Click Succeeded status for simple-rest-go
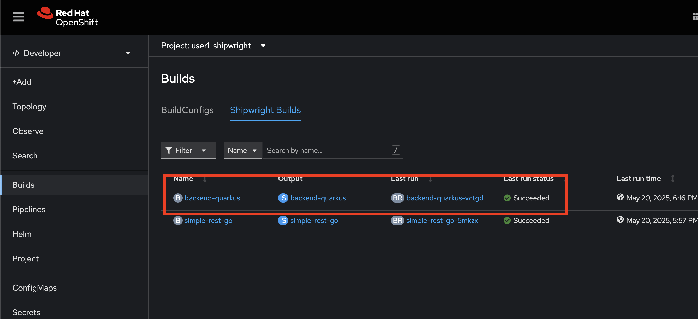This screenshot has height=319, width=698. point(531,220)
